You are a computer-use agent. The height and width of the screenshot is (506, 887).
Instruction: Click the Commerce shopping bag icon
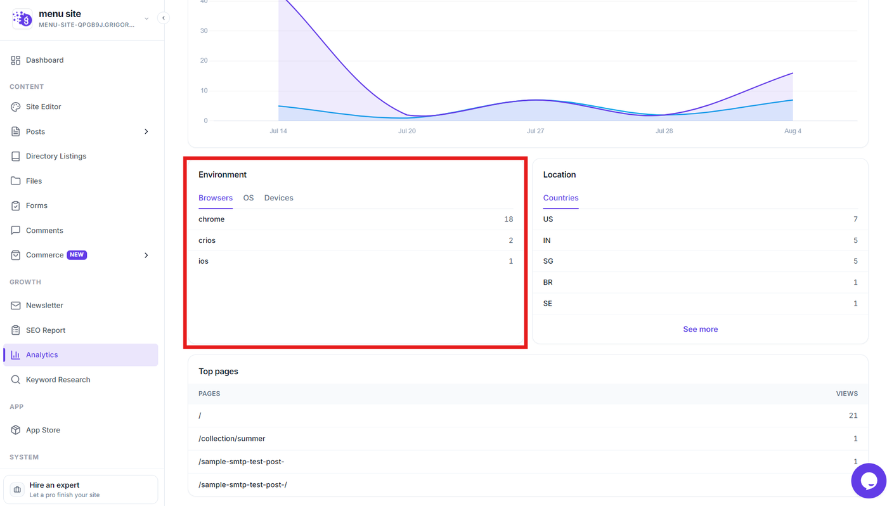[x=16, y=255]
